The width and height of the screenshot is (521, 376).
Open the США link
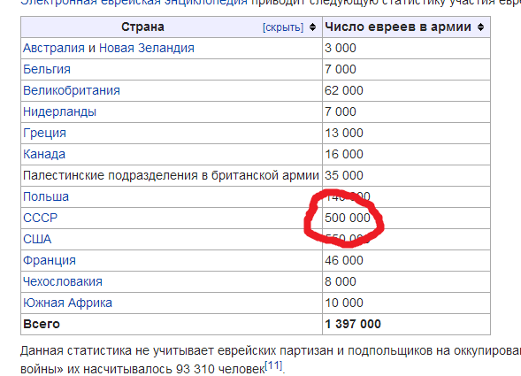[x=37, y=240]
